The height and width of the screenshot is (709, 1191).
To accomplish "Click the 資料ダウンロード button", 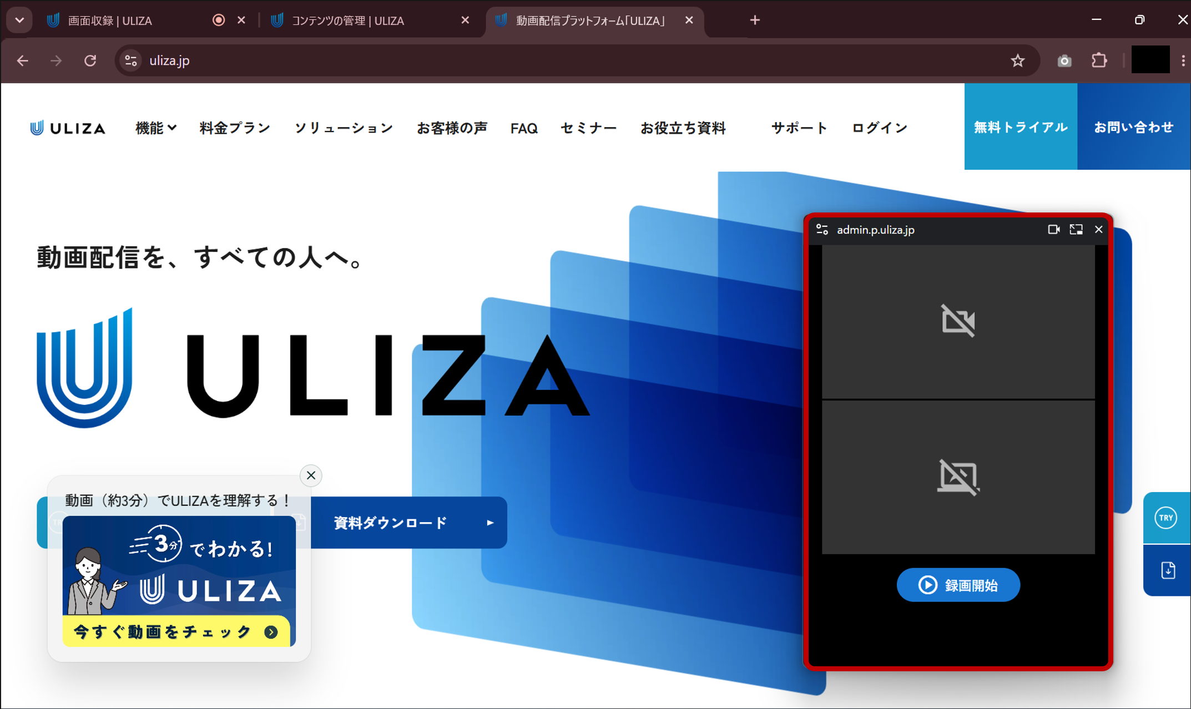I will [x=409, y=523].
